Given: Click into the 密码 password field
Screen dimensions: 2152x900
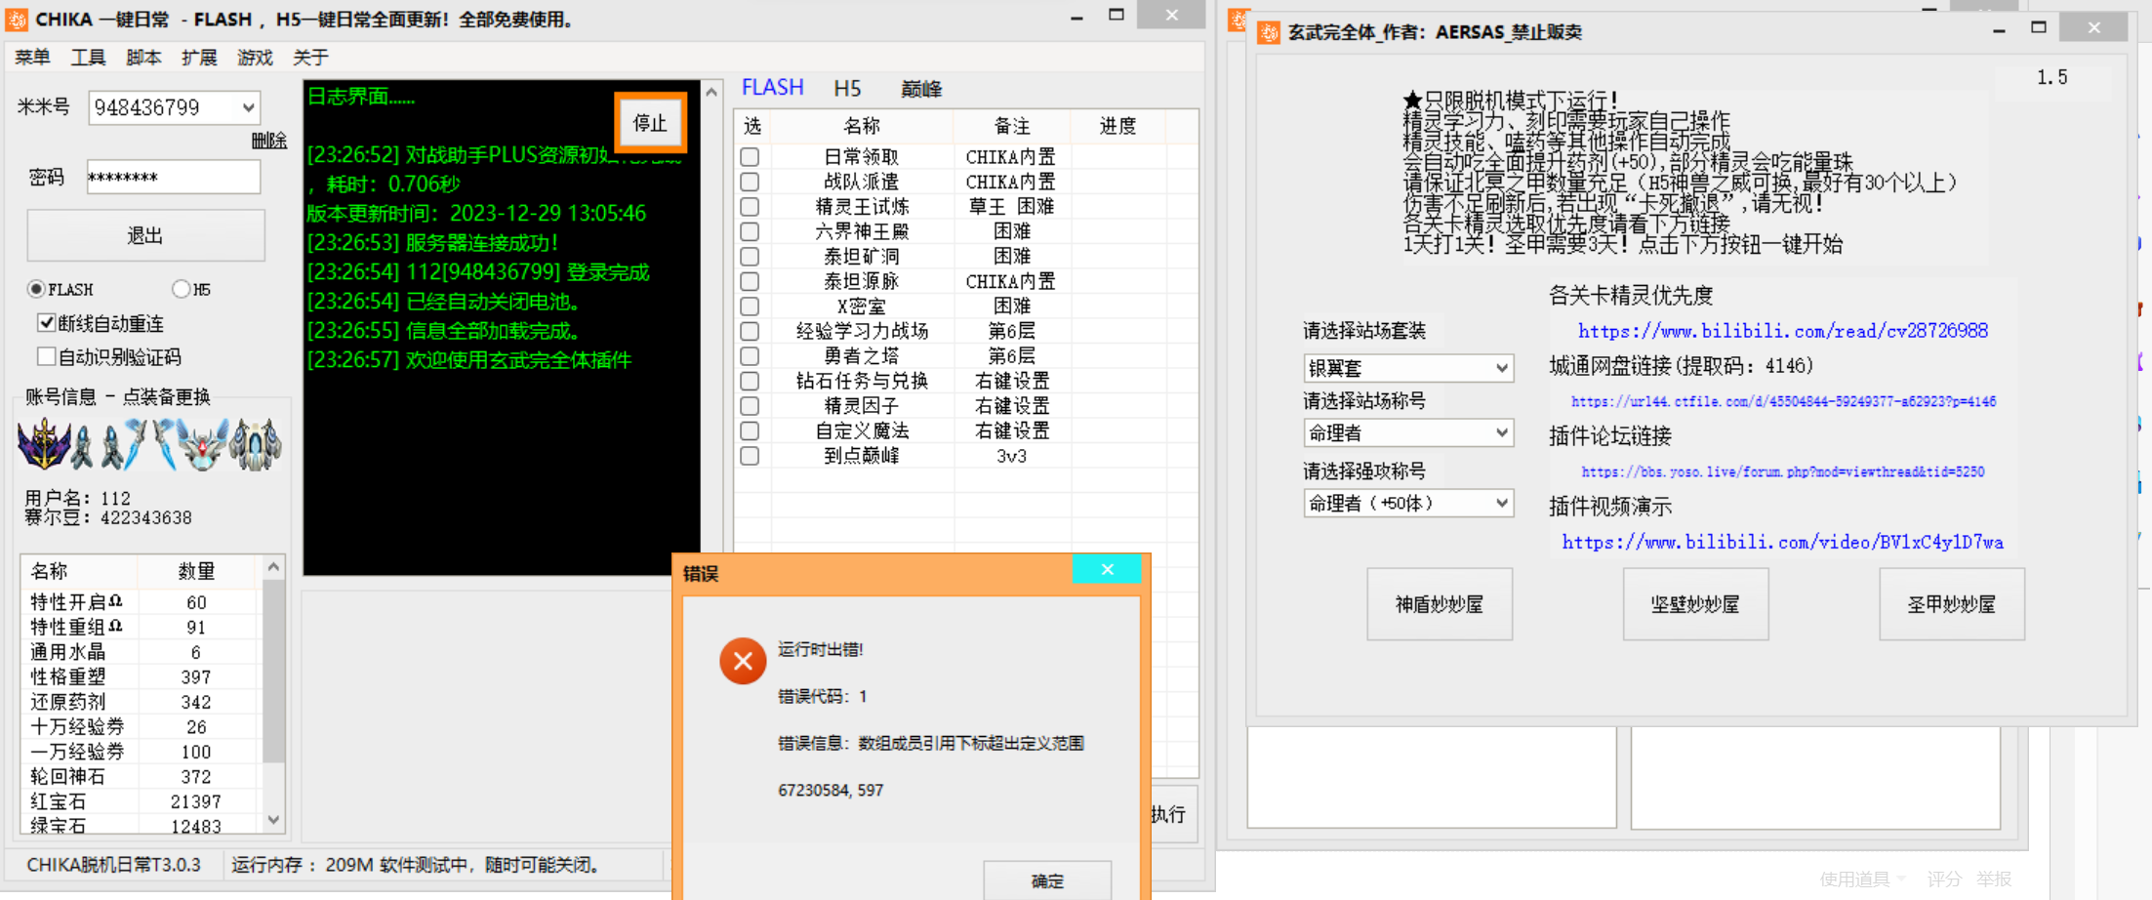Looking at the screenshot, I should coord(174,177).
